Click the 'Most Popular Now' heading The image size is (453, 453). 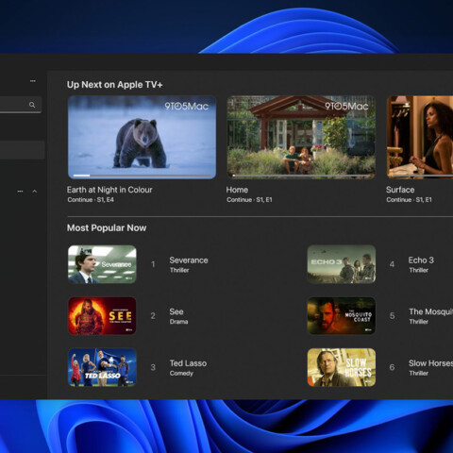pos(107,227)
